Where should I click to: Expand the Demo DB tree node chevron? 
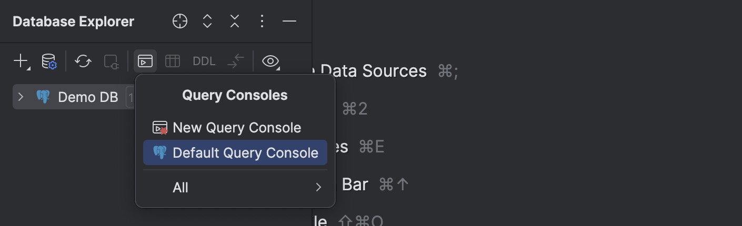click(21, 97)
